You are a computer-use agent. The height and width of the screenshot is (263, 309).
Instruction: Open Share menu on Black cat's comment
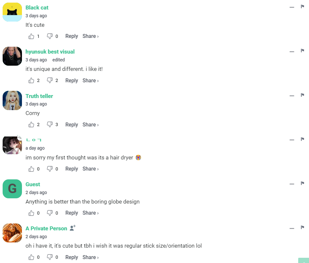90,36
